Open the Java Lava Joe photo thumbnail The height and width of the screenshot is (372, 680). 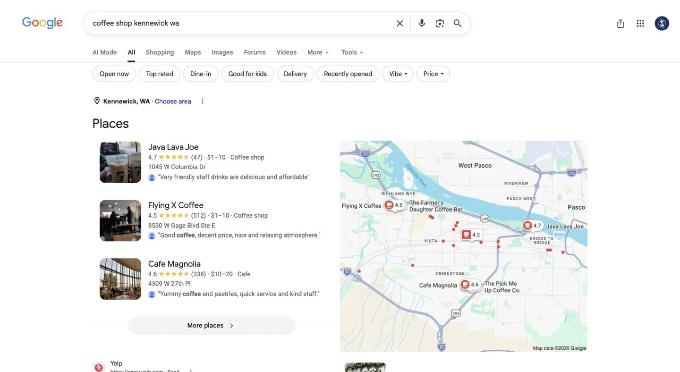(120, 162)
